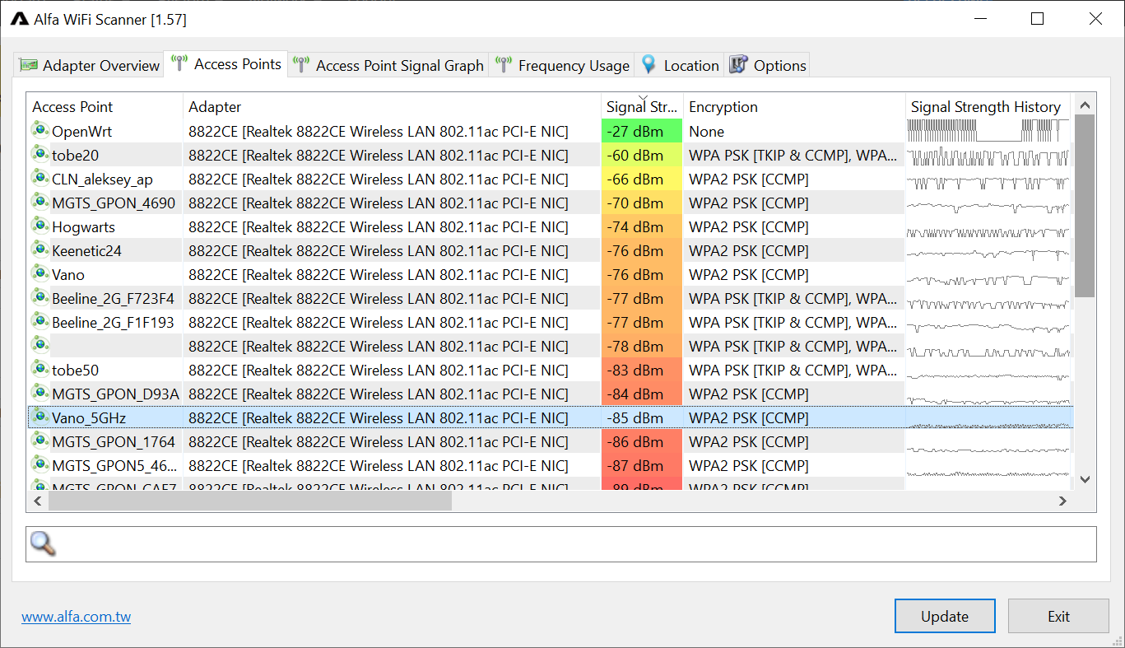The height and width of the screenshot is (648, 1125).
Task: Click the Adapter column header
Action: 392,107
